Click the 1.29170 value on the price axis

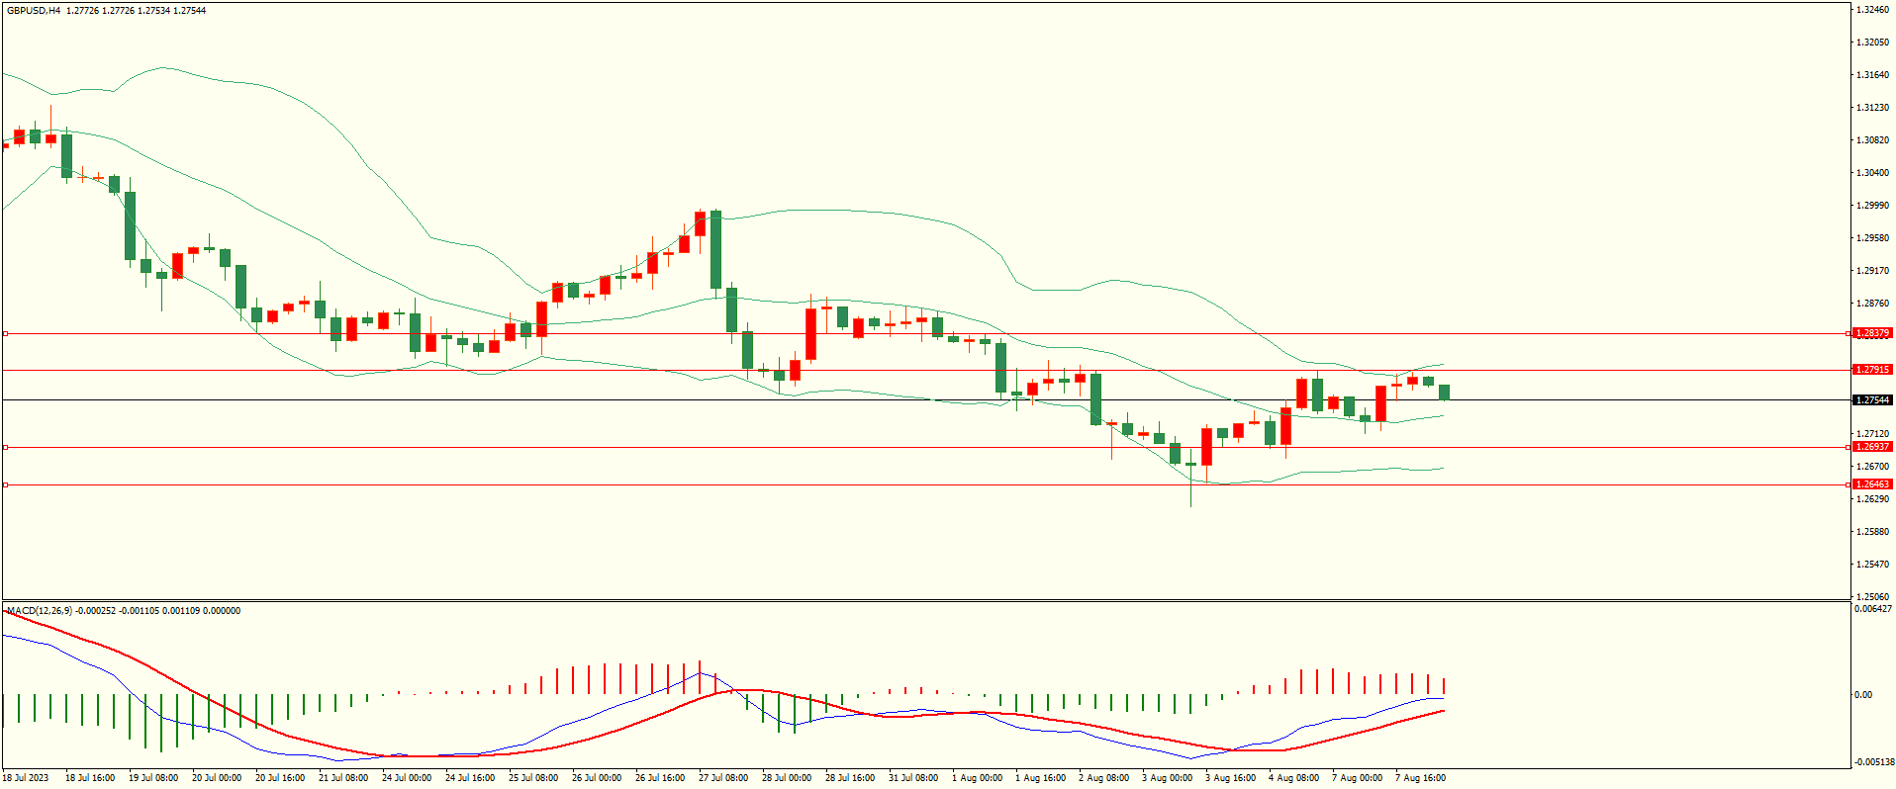(1873, 271)
